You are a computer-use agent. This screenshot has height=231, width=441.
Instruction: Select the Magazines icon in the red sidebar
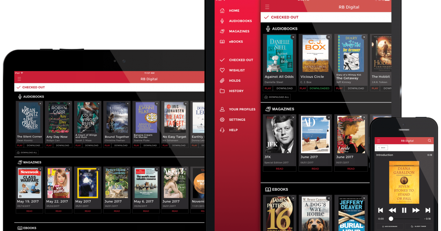(x=222, y=31)
